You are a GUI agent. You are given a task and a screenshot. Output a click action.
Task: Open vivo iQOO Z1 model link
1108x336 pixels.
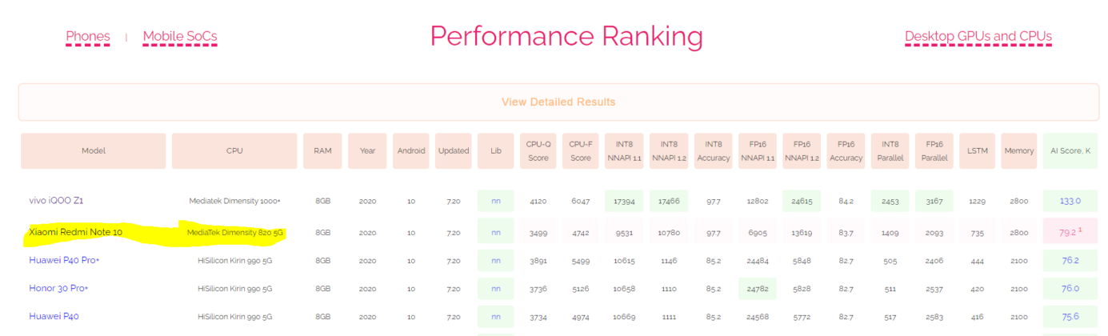coord(56,200)
